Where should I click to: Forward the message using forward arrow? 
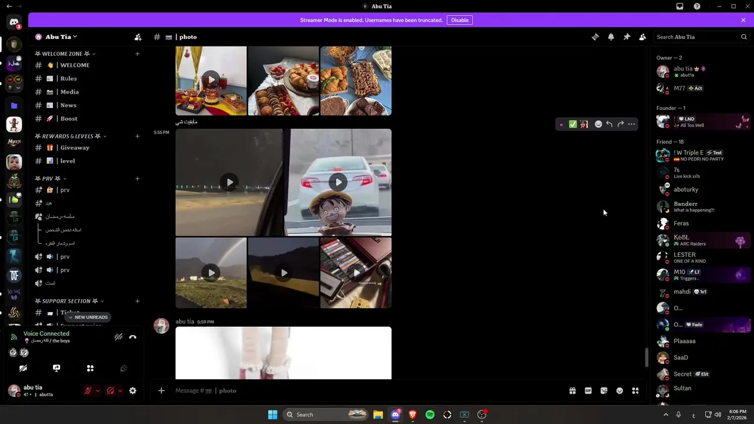coord(620,124)
